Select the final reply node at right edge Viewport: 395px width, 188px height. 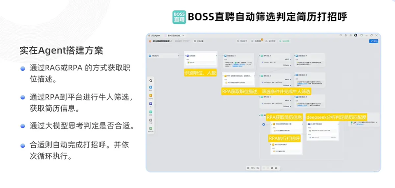pyautogui.click(x=364, y=120)
